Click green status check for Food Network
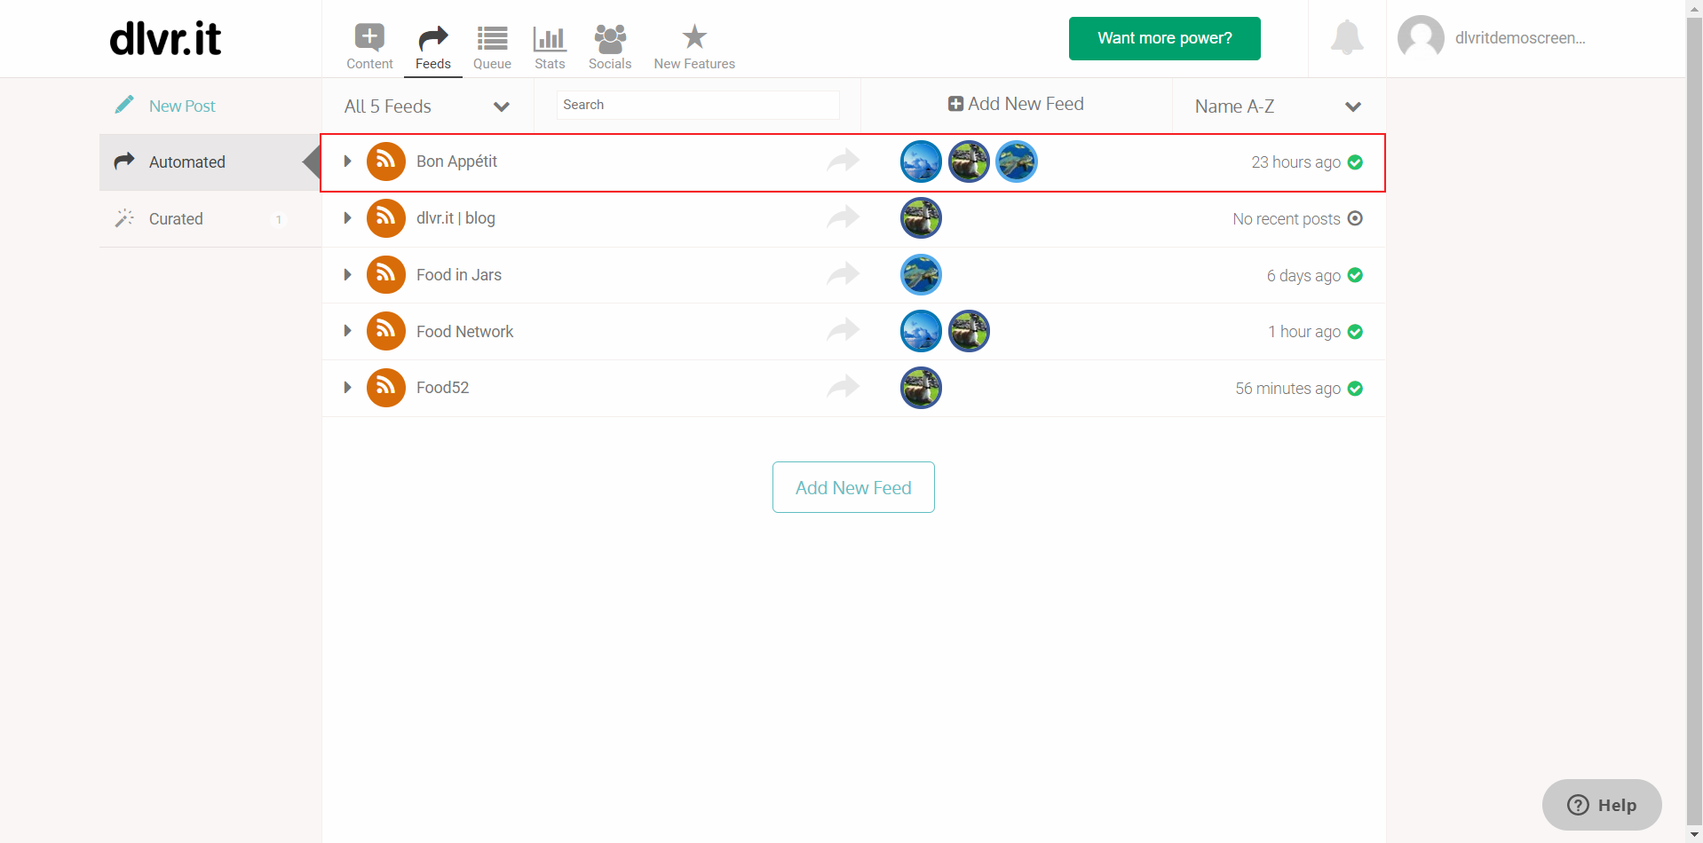Image resolution: width=1703 pixels, height=843 pixels. [x=1355, y=332]
